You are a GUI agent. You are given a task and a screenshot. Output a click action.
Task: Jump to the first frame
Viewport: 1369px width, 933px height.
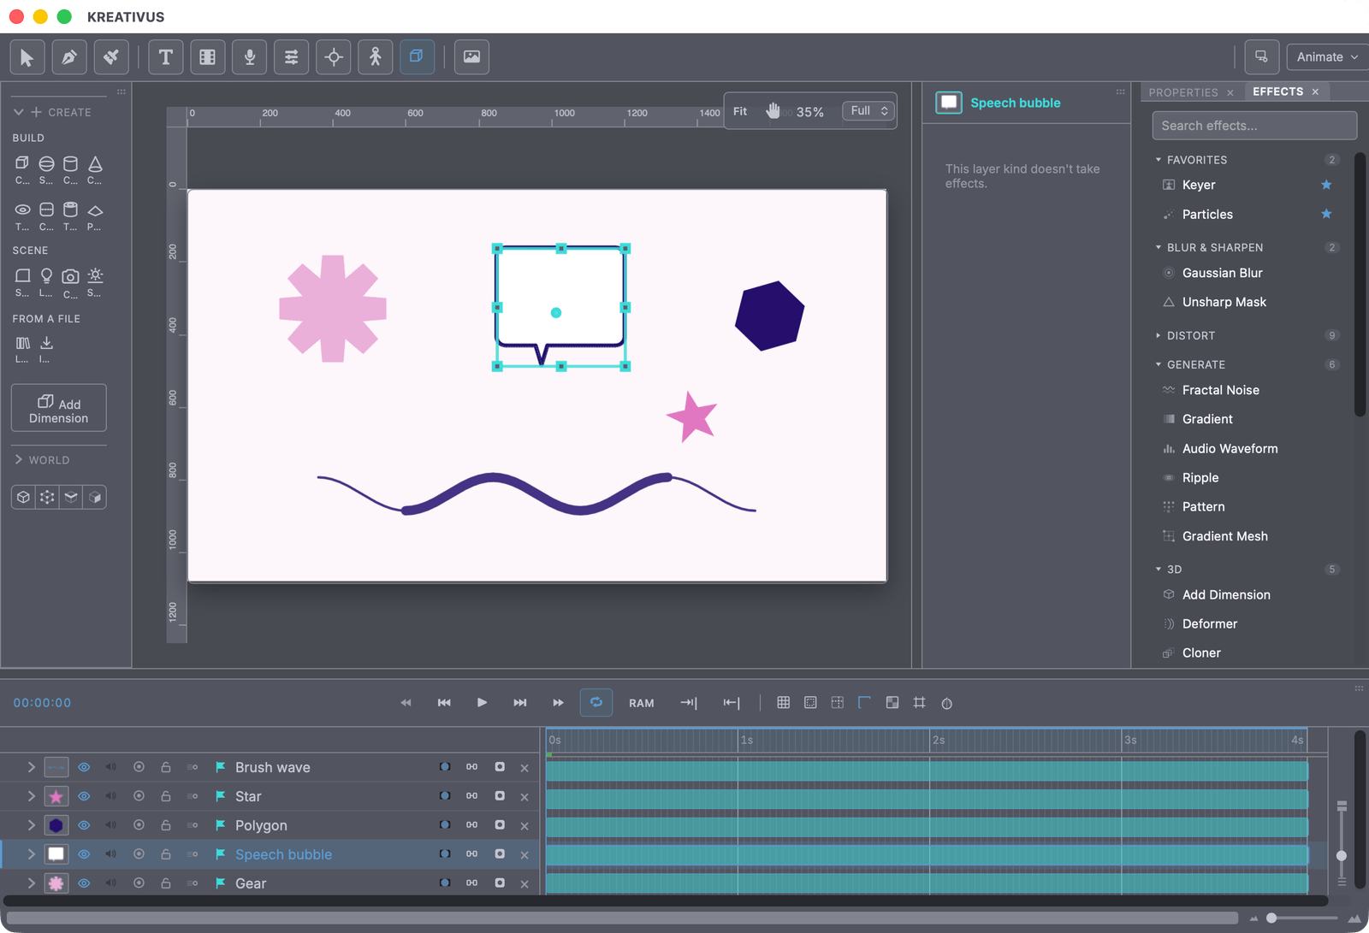(x=444, y=703)
